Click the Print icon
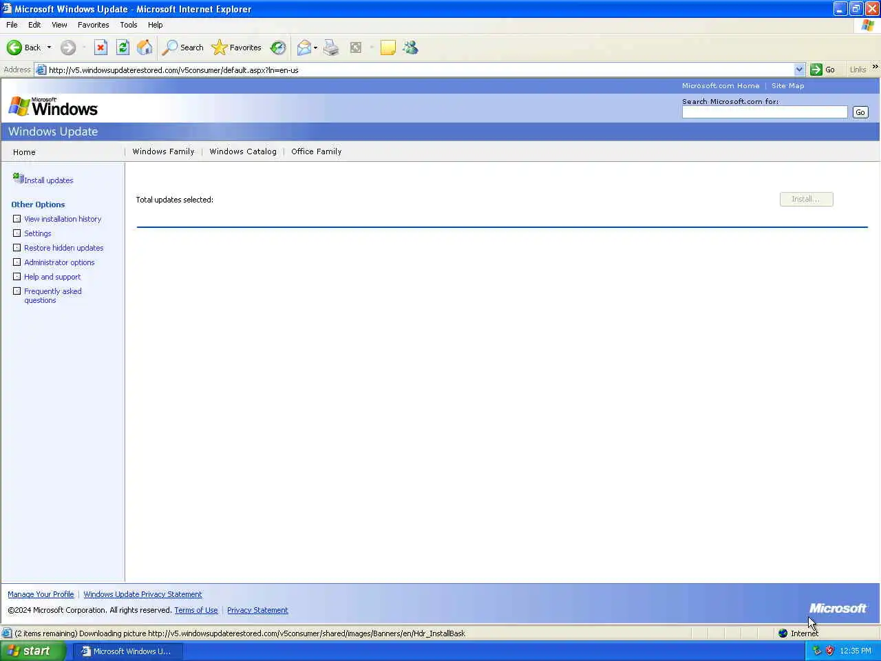The image size is (881, 661). pos(331,48)
